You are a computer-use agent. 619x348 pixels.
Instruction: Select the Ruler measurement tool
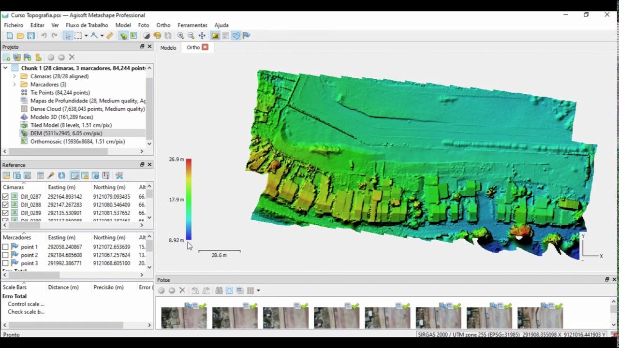(110, 36)
